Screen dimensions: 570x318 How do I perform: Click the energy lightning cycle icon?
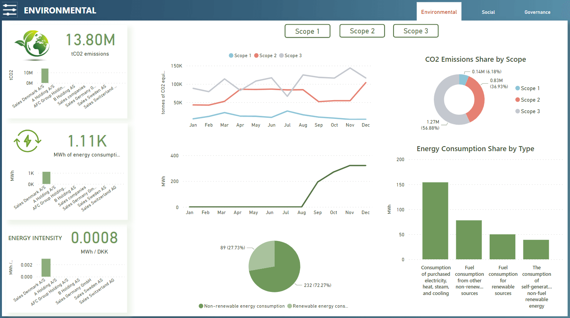pos(27,141)
